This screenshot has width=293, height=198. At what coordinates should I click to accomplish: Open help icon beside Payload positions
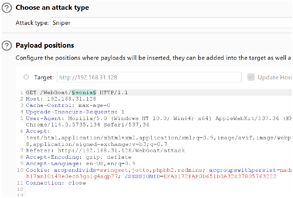(7, 46)
